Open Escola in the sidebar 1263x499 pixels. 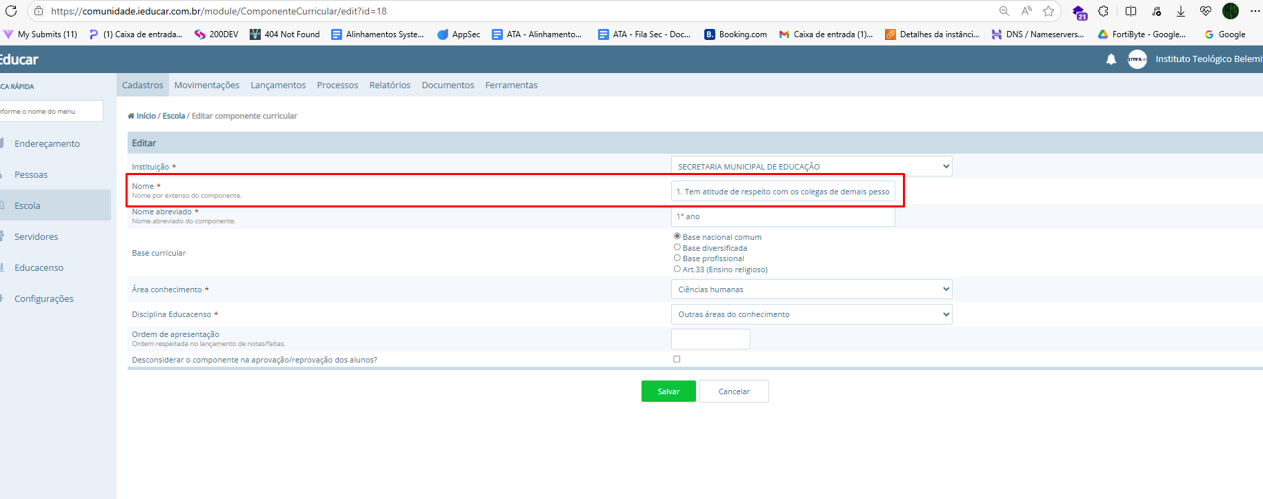[x=55, y=205]
